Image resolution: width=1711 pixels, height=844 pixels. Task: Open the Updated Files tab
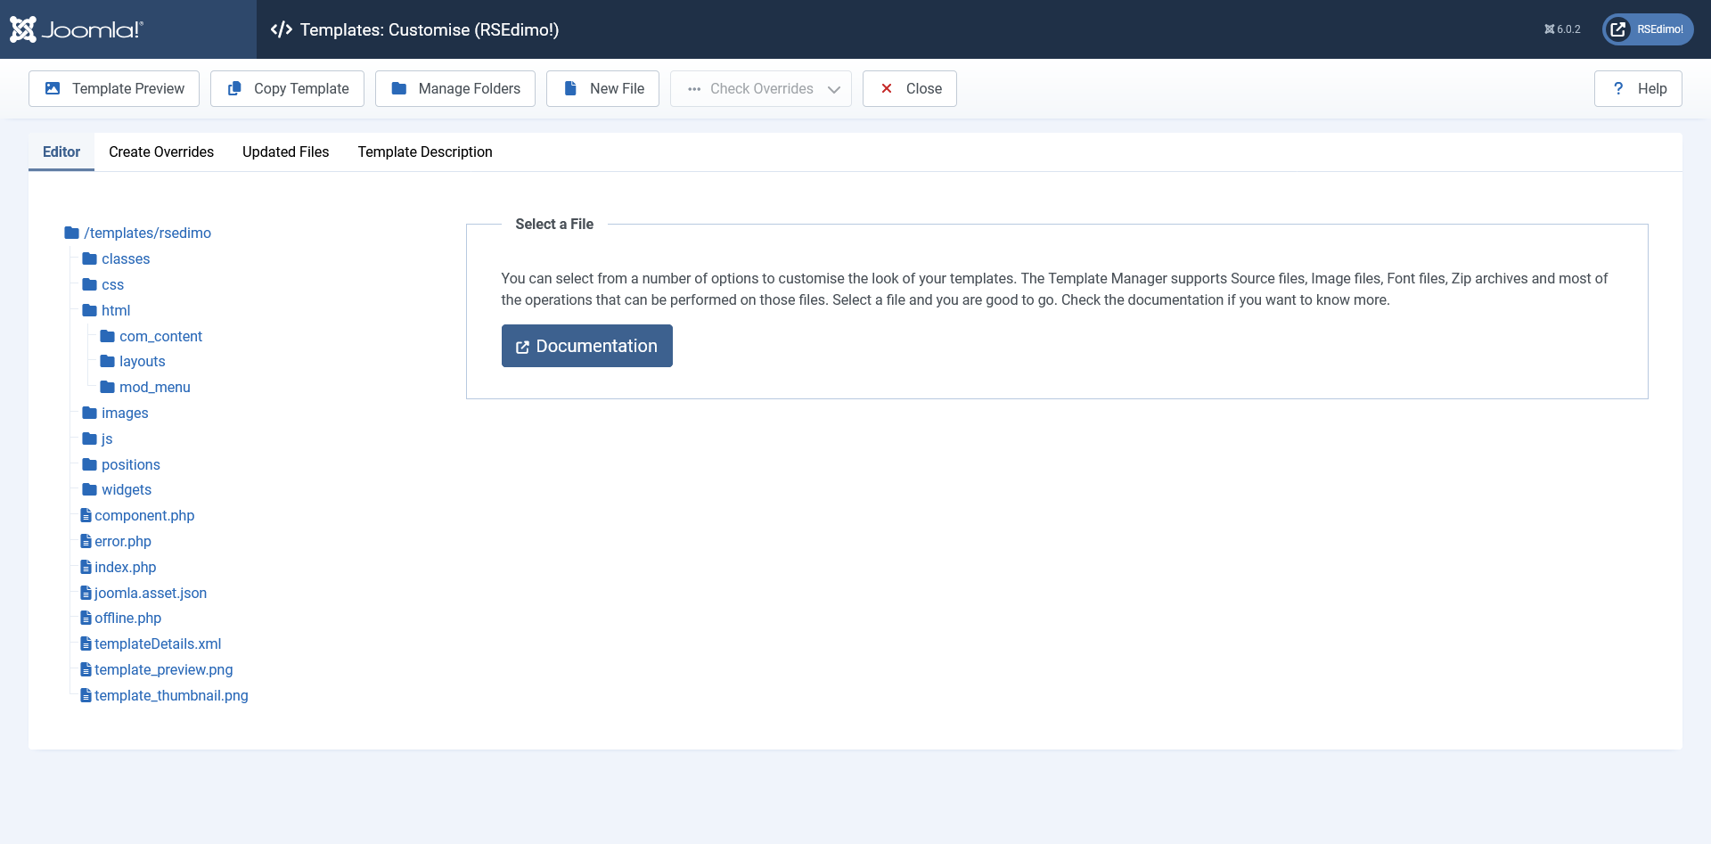point(285,152)
